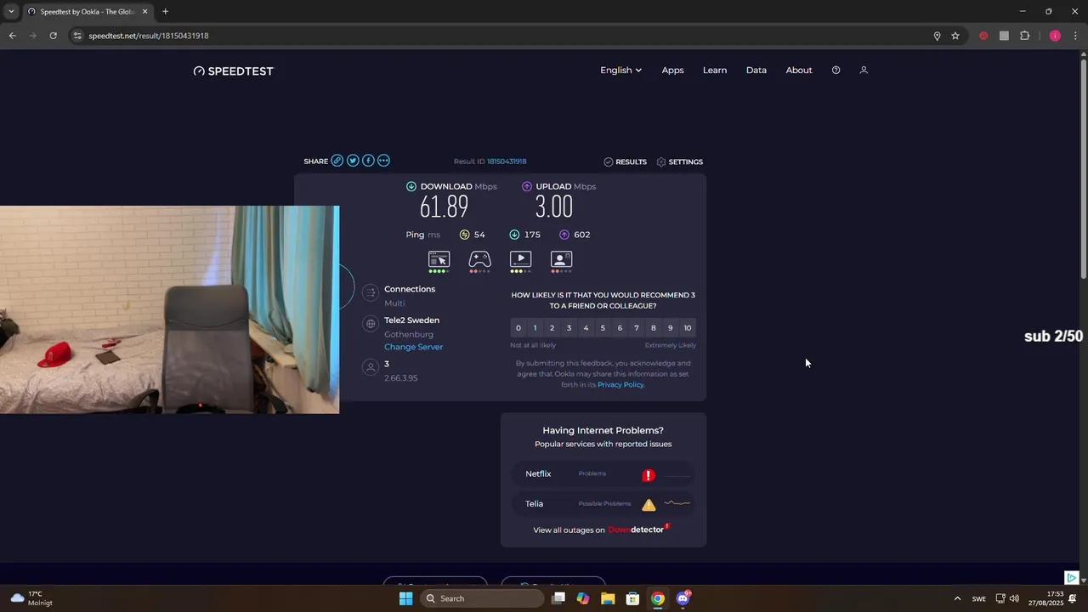Open the Data menu item

pos(756,71)
